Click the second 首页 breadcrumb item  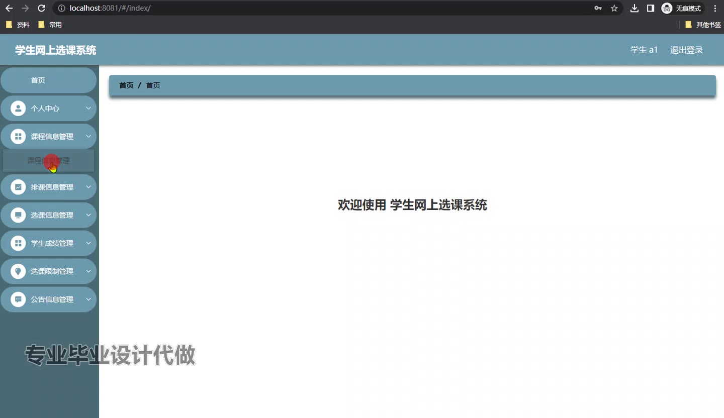(x=153, y=85)
